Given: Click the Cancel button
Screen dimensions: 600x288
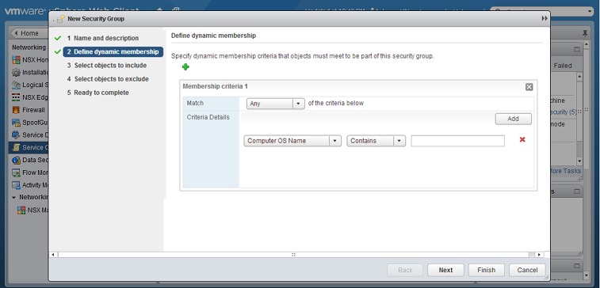Looking at the screenshot, I should click(527, 270).
